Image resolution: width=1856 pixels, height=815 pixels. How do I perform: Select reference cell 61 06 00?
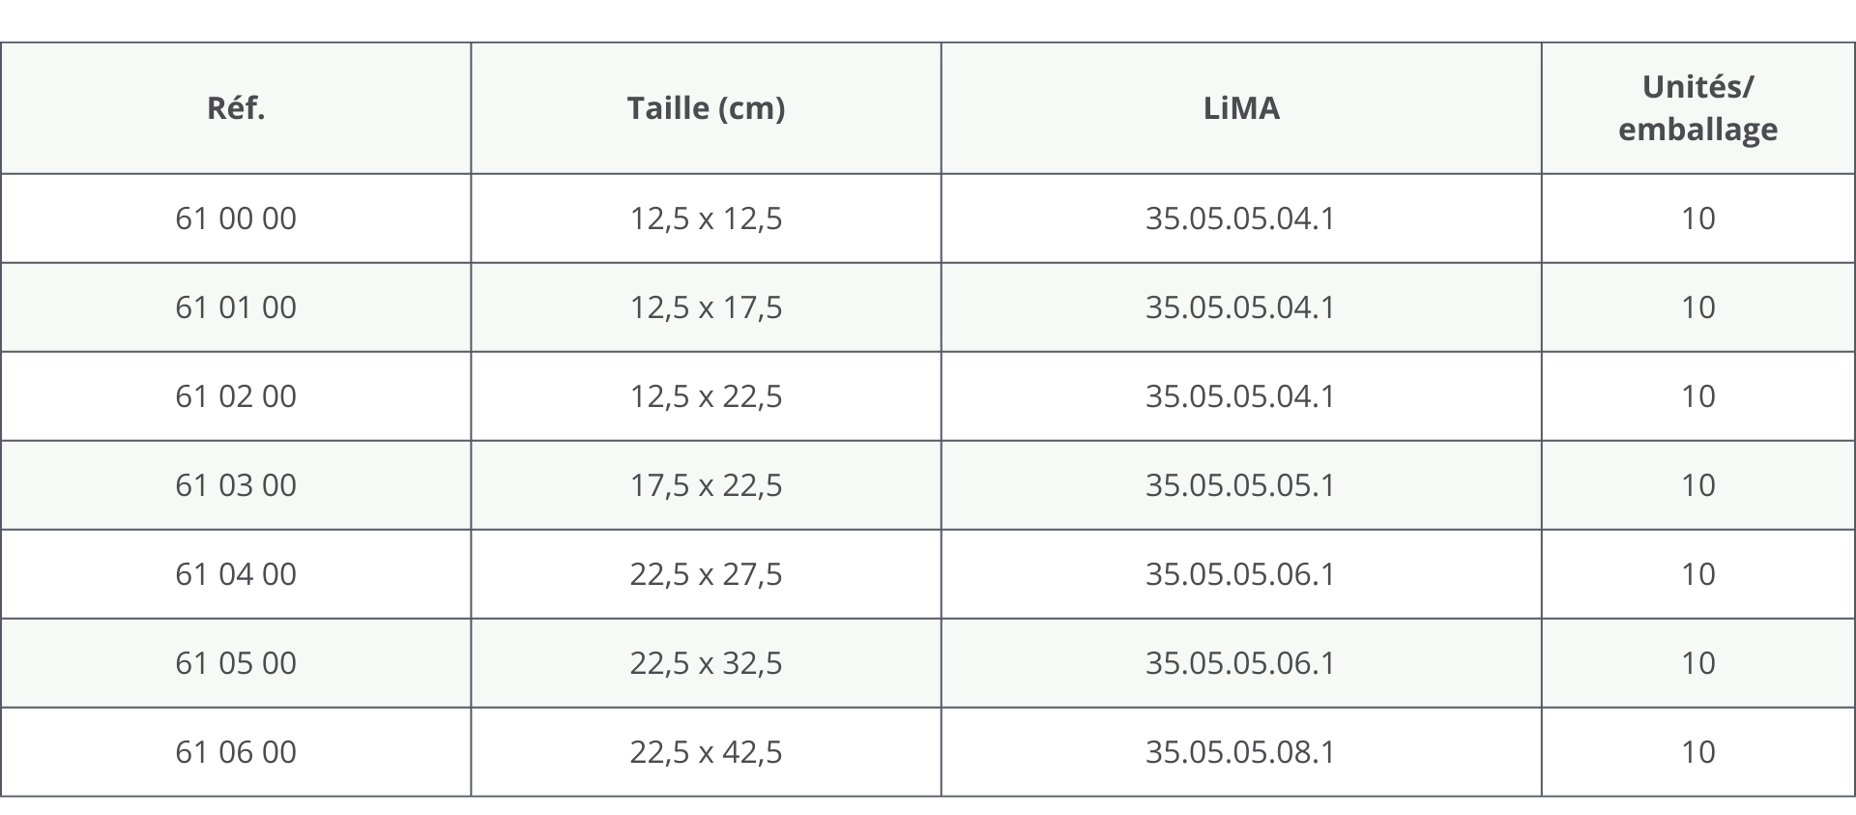click(236, 752)
